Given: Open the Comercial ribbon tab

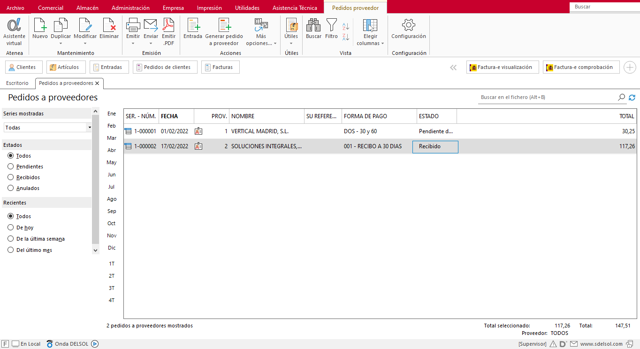Looking at the screenshot, I should [51, 8].
